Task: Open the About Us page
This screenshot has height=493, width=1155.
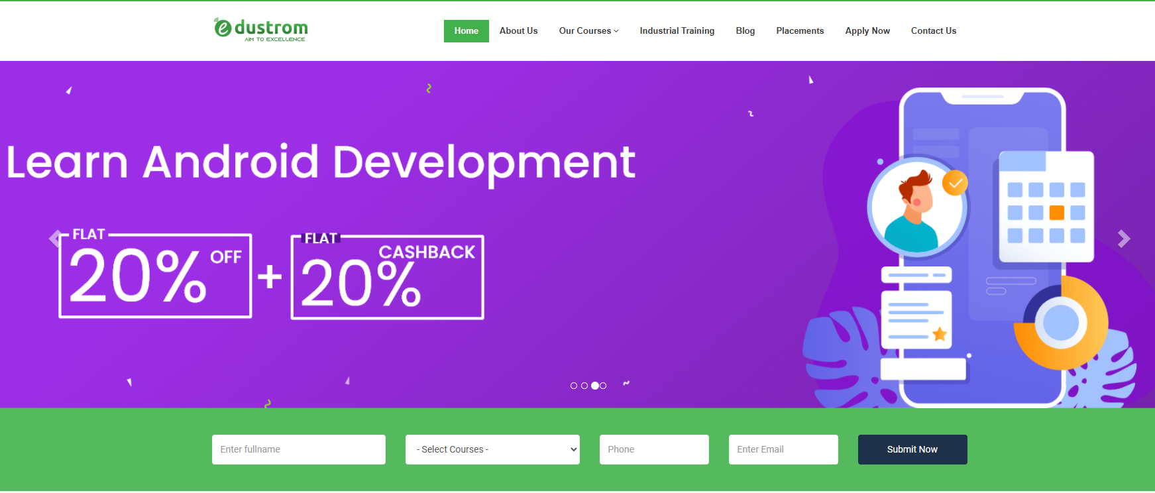Action: tap(519, 31)
